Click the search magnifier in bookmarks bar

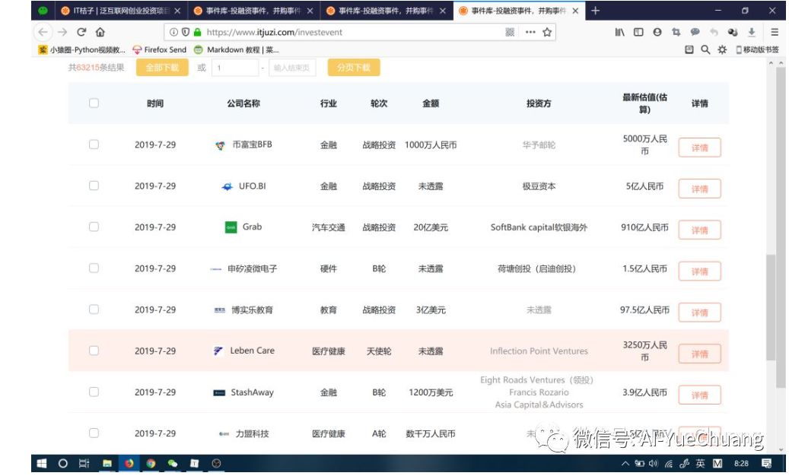click(x=705, y=49)
